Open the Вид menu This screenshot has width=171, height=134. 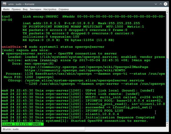[x=25, y=9]
